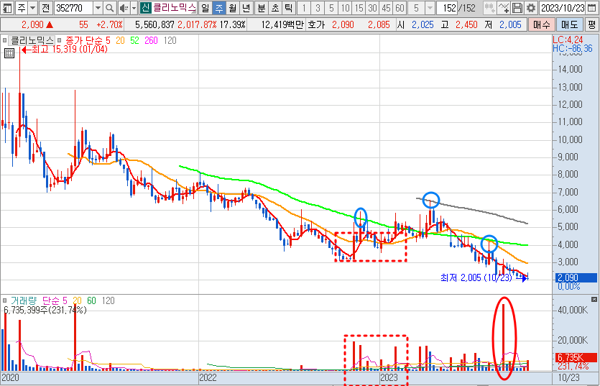Switch to minute chart 분
This screenshot has width=600, height=386.
(x=262, y=8)
